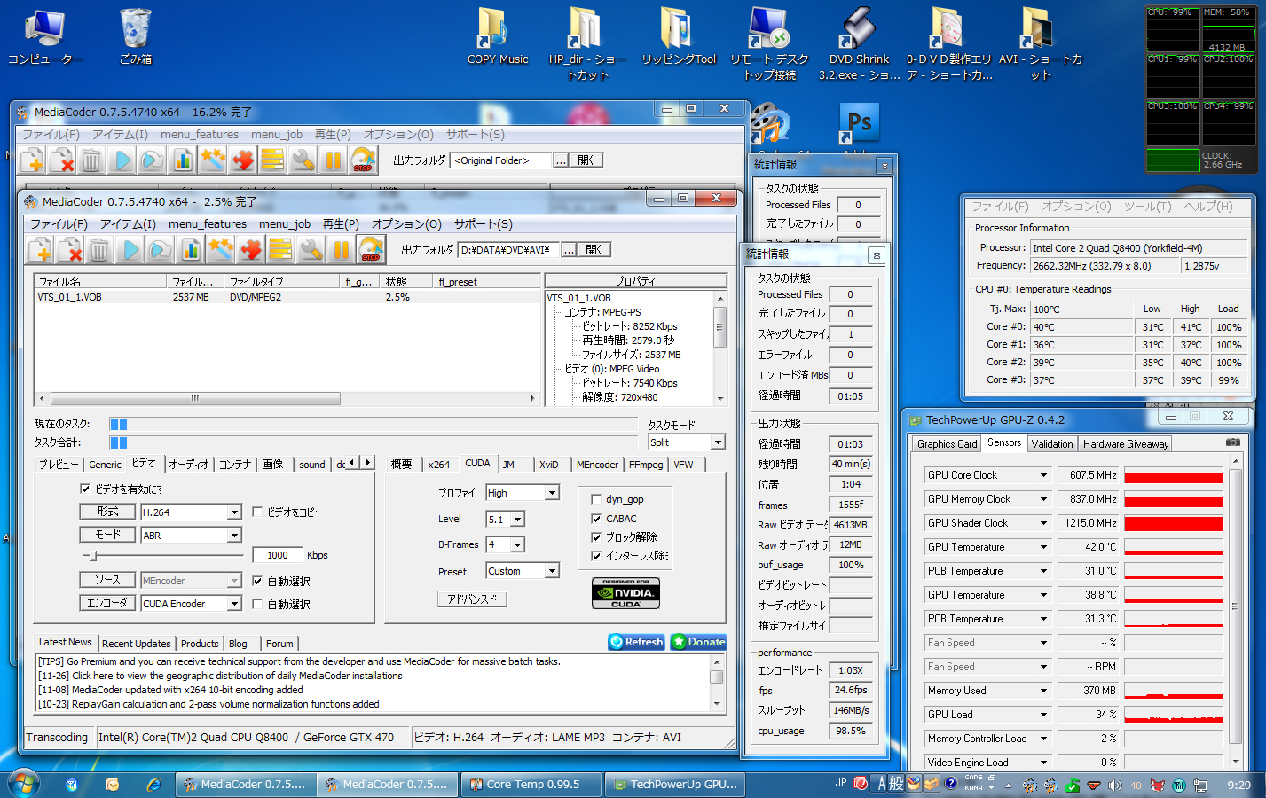Enable the dyn_gop checkbox
Image resolution: width=1266 pixels, height=798 pixels.
click(596, 499)
